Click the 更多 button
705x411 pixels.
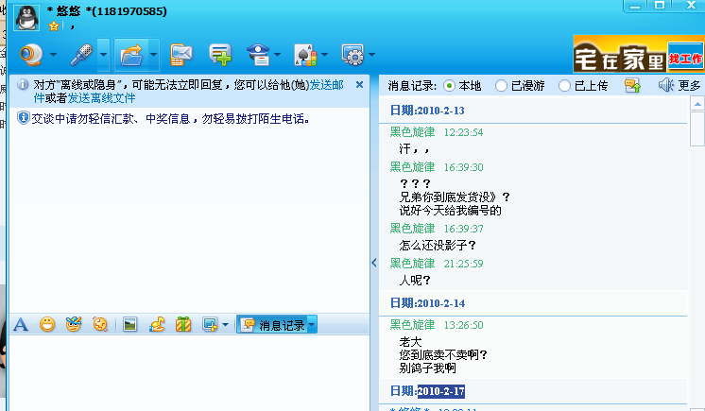pos(689,85)
